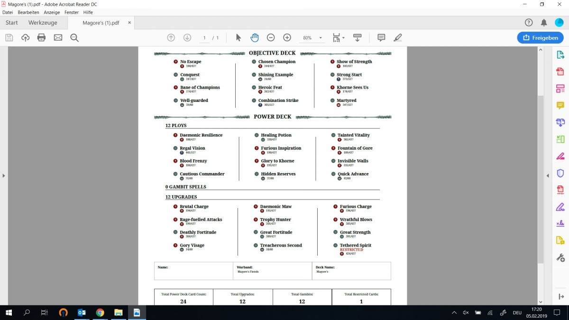Switch to the Werkzeuge tab

[x=43, y=23]
